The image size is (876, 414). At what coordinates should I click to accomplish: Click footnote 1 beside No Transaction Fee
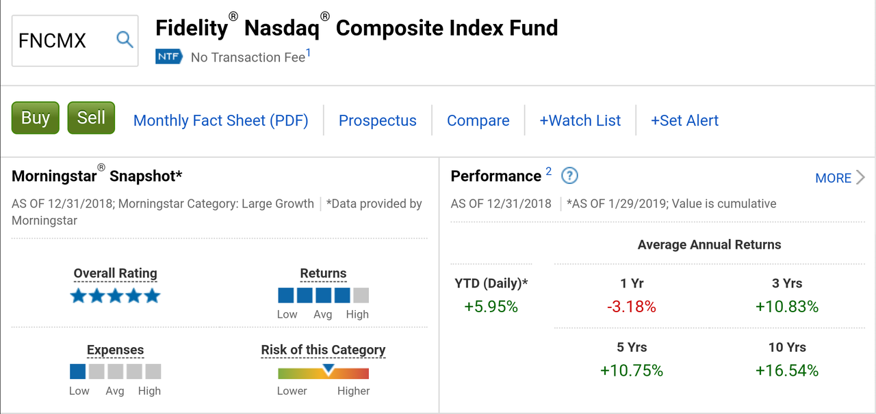pos(308,53)
